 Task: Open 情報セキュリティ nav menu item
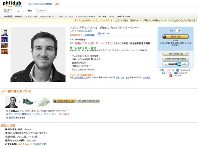tap(124, 16)
